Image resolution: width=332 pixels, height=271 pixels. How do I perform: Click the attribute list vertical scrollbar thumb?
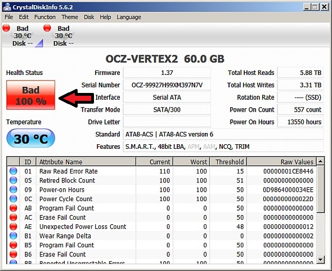click(x=321, y=189)
